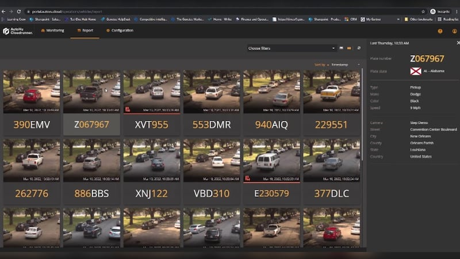Open the Other bookmarks folder

click(x=419, y=19)
